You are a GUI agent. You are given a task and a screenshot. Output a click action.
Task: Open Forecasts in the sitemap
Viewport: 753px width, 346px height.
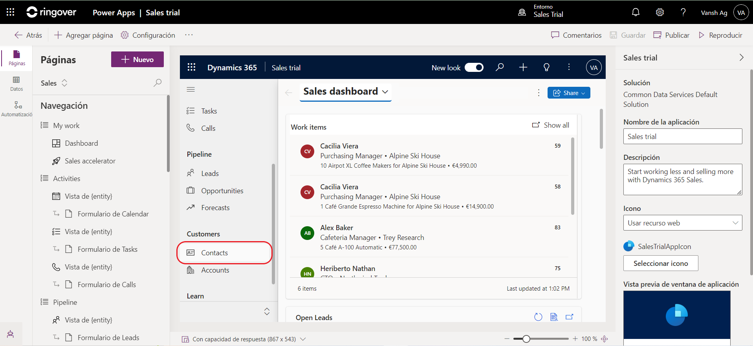coord(215,208)
